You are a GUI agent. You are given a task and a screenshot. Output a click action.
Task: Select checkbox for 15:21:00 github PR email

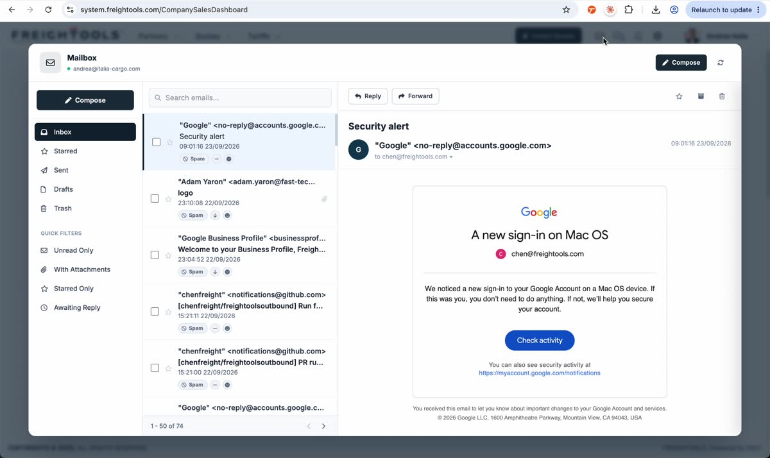click(155, 368)
